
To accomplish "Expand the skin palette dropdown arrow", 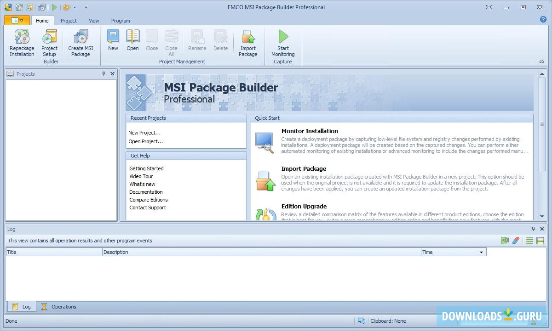I will 75,7.
